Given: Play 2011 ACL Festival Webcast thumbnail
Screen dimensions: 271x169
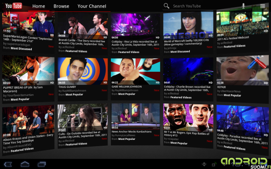Looking at the screenshot, I should click(243, 22).
